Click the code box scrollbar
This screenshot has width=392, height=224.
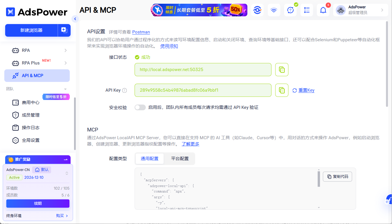point(319,179)
